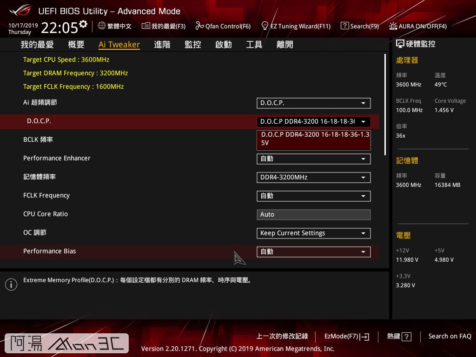Open the 熱鍵 hotkeys list
The height and width of the screenshot is (357, 476).
click(394, 336)
